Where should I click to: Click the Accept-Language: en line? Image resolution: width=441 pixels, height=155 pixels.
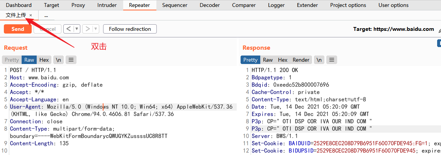39,99
